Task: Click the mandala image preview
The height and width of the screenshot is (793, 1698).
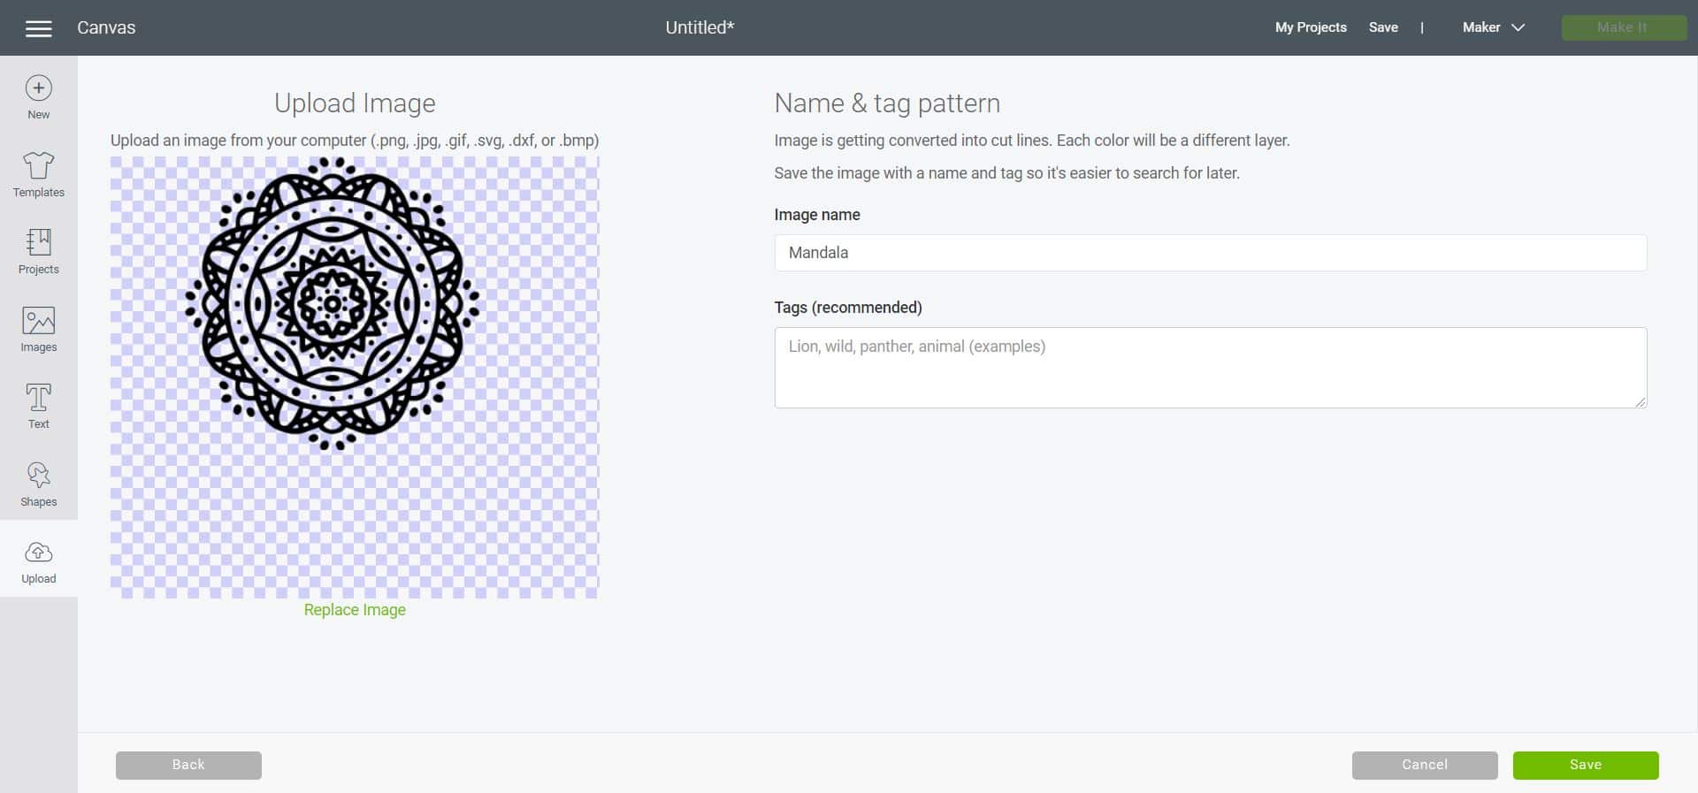Action: (333, 304)
